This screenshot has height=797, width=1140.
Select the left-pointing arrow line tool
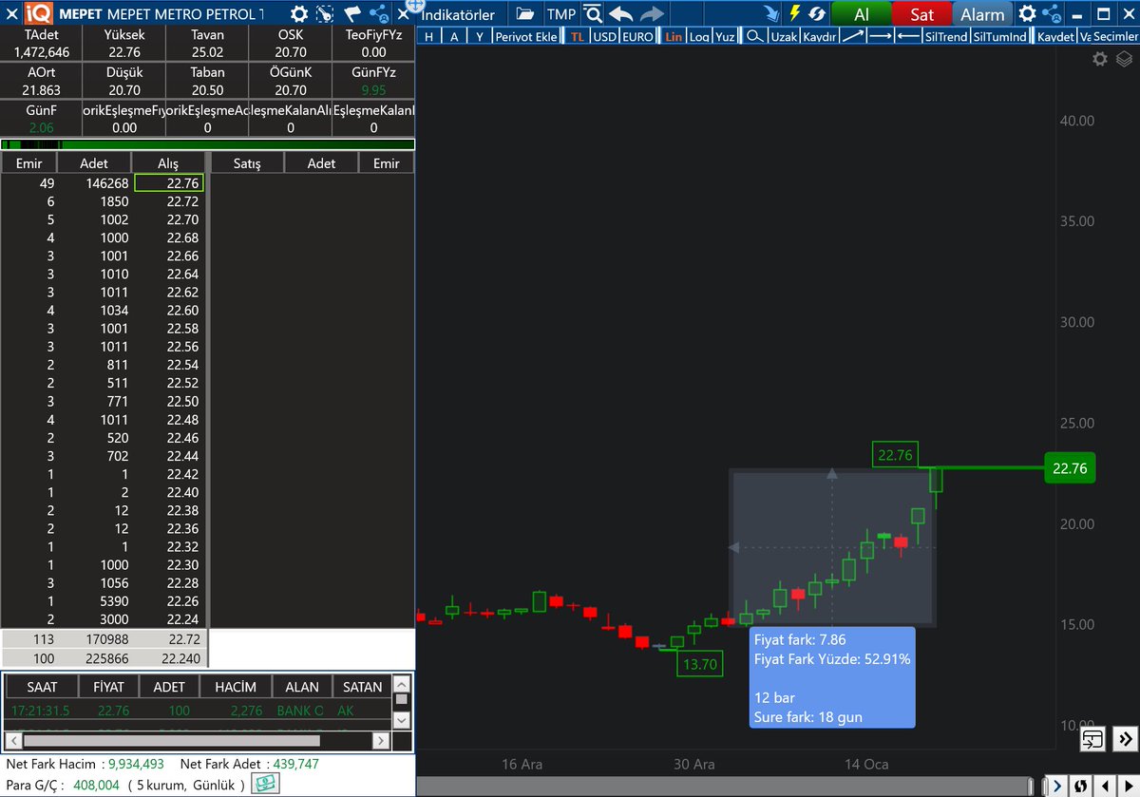908,36
